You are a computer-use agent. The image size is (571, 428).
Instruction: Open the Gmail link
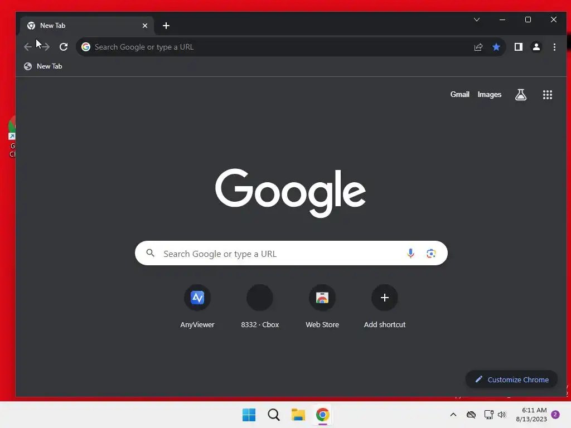point(459,94)
